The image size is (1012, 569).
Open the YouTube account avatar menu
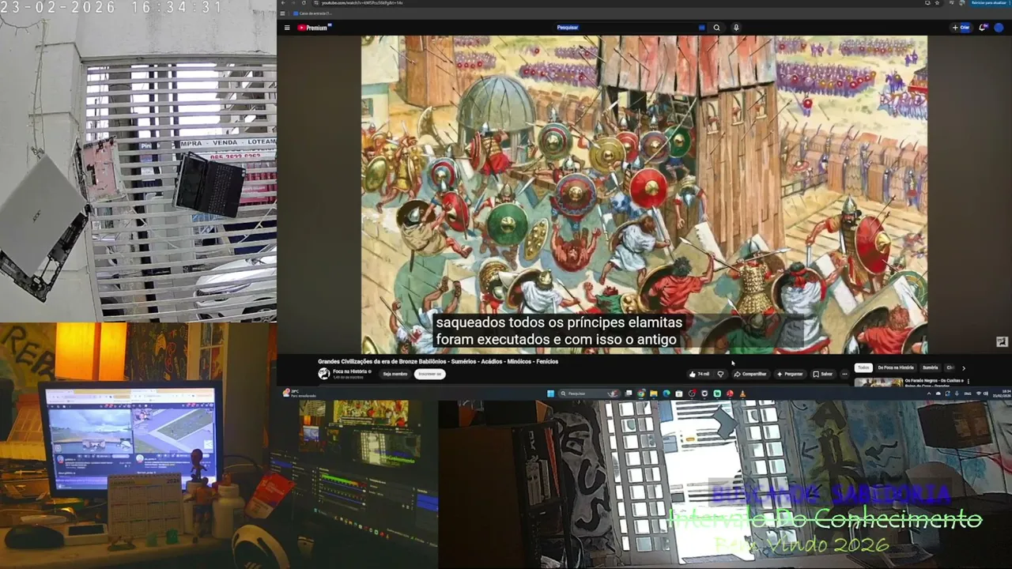point(999,28)
